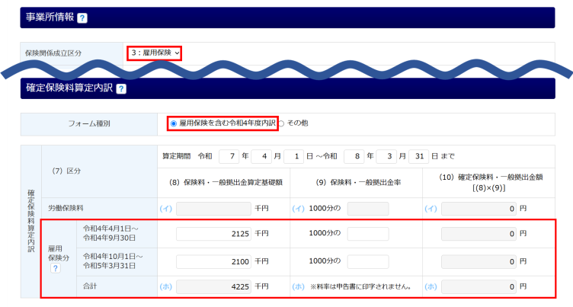Click the 令和4年4月1日～令和4年9月30日 period label

click(x=110, y=234)
